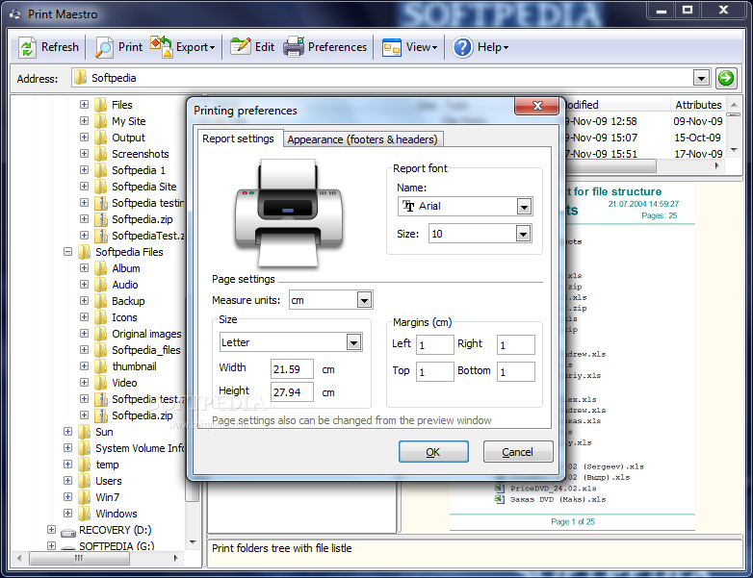Click file list horizontal scrollbar right arrow
Screen dimensions: 753x578
coord(717,166)
